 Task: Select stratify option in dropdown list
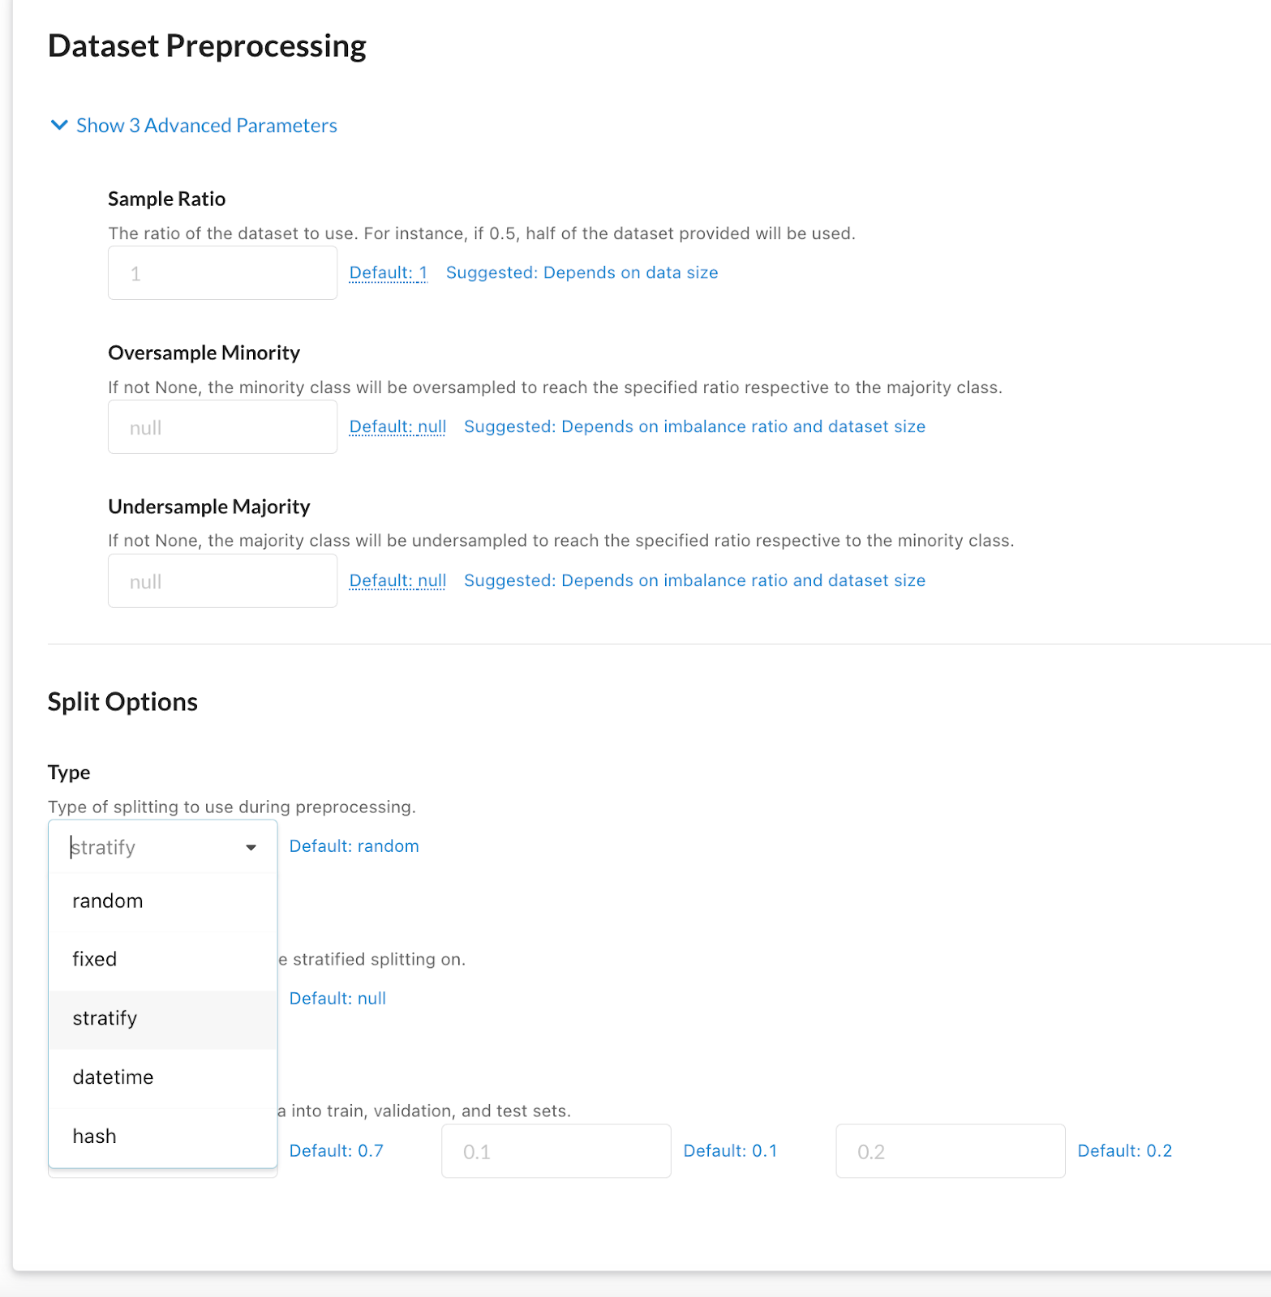pos(105,1019)
